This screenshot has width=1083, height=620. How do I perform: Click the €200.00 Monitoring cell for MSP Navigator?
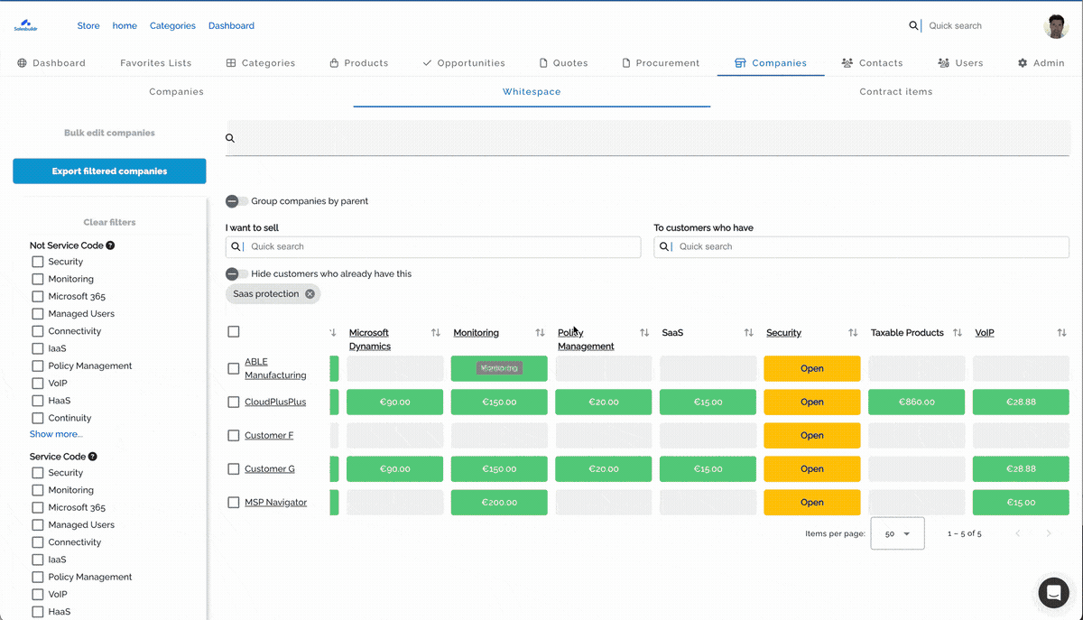(x=499, y=503)
